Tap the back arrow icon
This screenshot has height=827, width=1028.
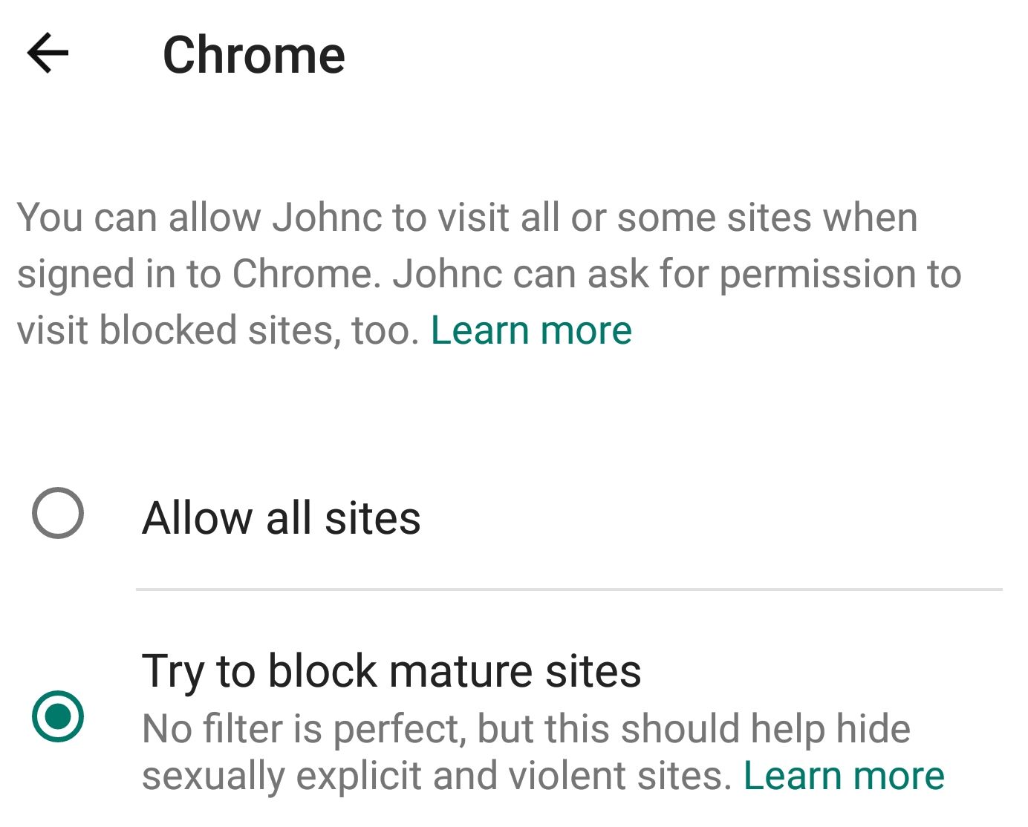[48, 53]
